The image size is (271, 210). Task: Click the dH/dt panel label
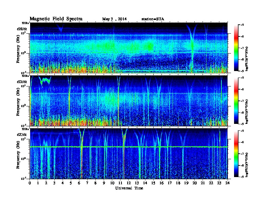(x=22, y=29)
